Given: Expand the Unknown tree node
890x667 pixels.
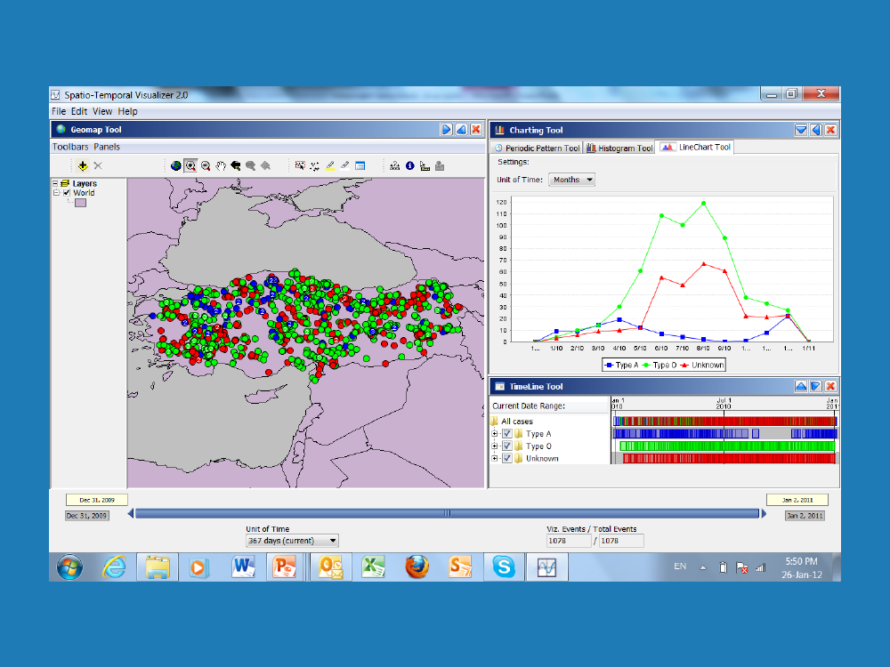Looking at the screenshot, I should (x=494, y=458).
